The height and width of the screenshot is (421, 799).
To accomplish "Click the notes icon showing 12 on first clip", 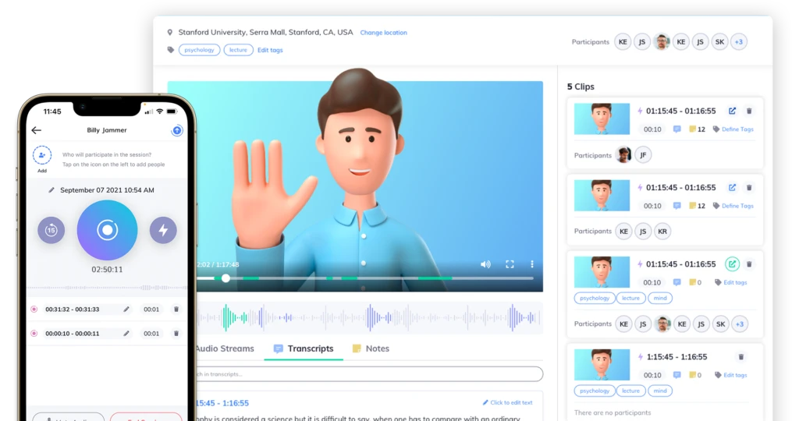I will tap(697, 129).
